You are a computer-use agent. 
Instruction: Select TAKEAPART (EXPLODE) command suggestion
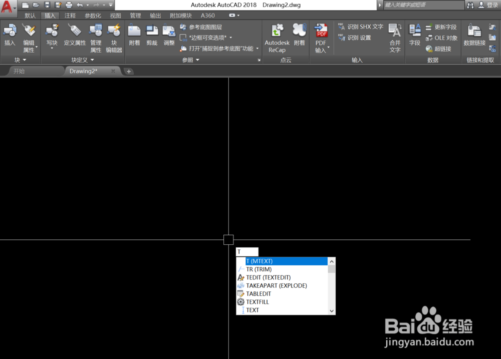point(282,285)
